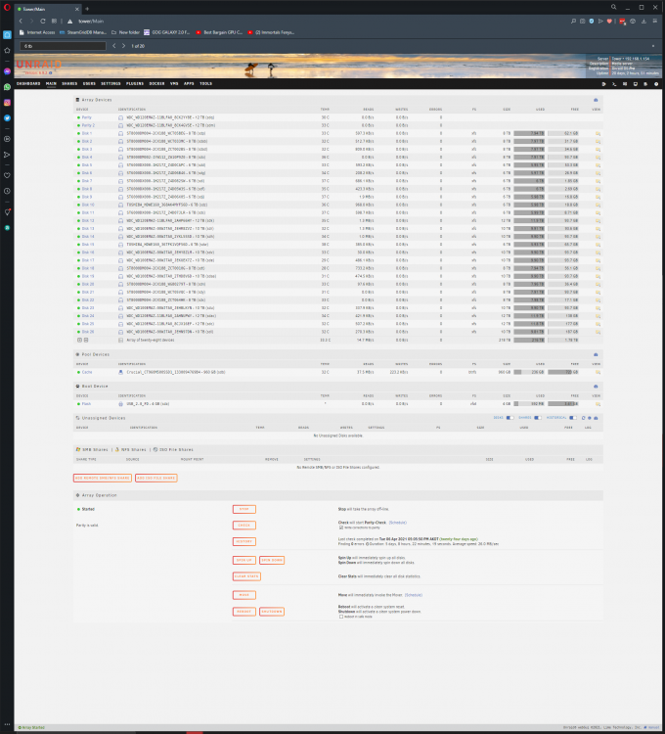
Task: Open the Dashboard tab
Action: pos(28,84)
